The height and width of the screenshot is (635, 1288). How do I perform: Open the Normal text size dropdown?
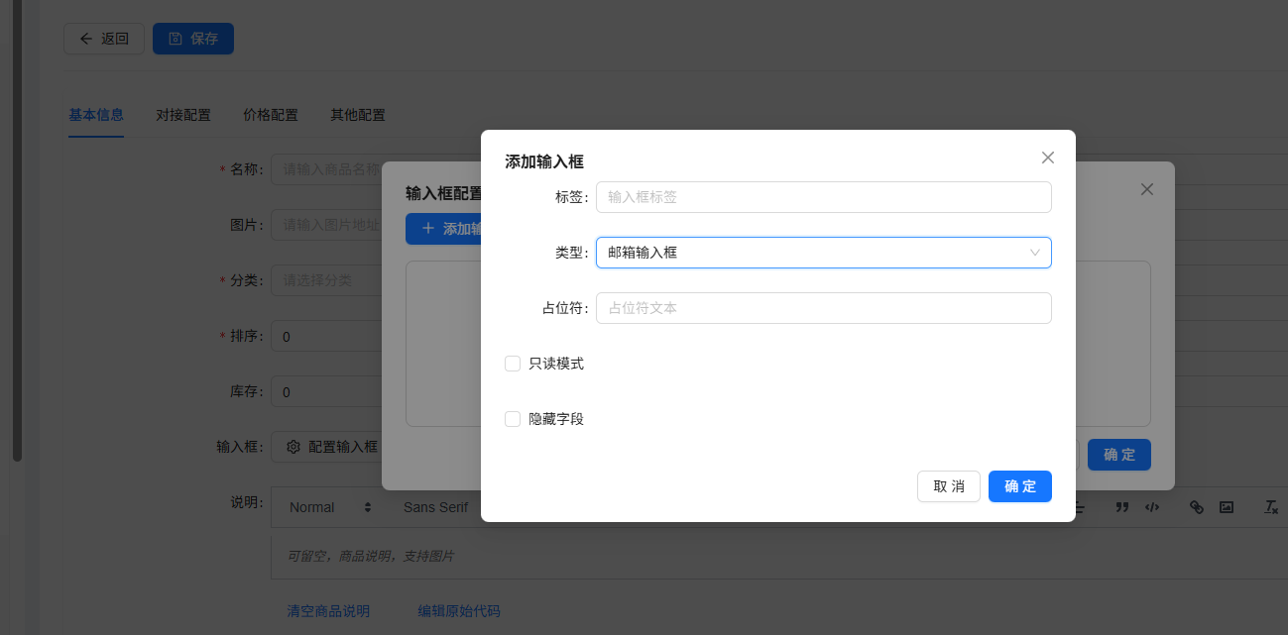pos(329,507)
